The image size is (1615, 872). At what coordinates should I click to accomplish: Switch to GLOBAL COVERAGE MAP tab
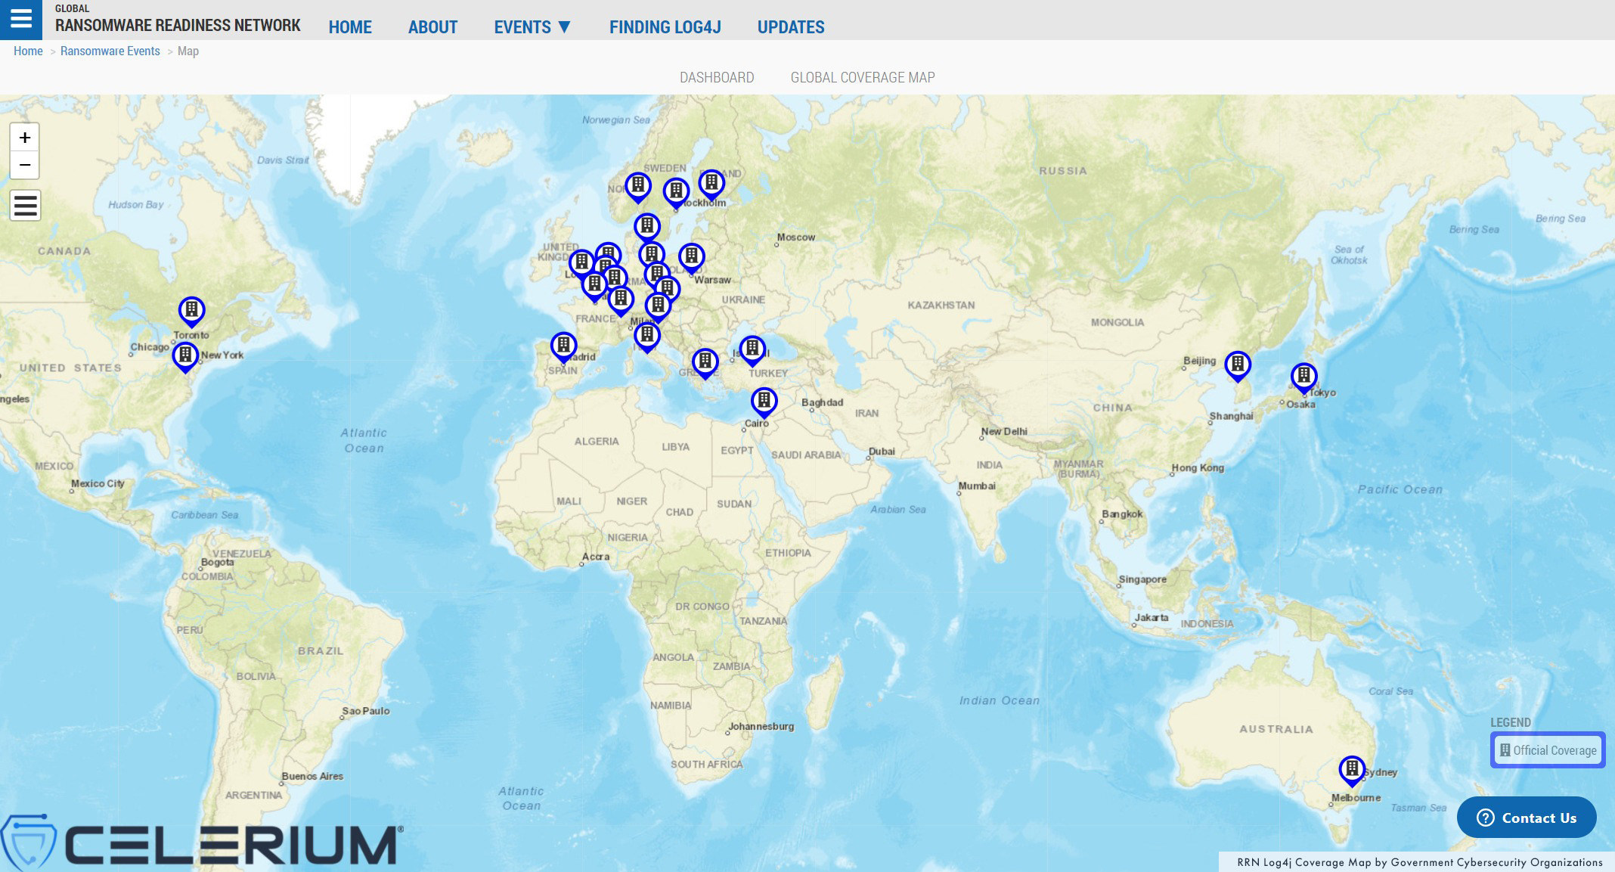tap(862, 77)
